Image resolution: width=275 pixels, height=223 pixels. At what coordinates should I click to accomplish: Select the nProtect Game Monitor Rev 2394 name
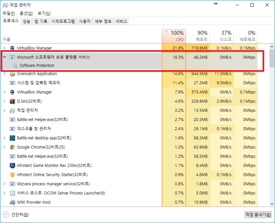pos(54,166)
